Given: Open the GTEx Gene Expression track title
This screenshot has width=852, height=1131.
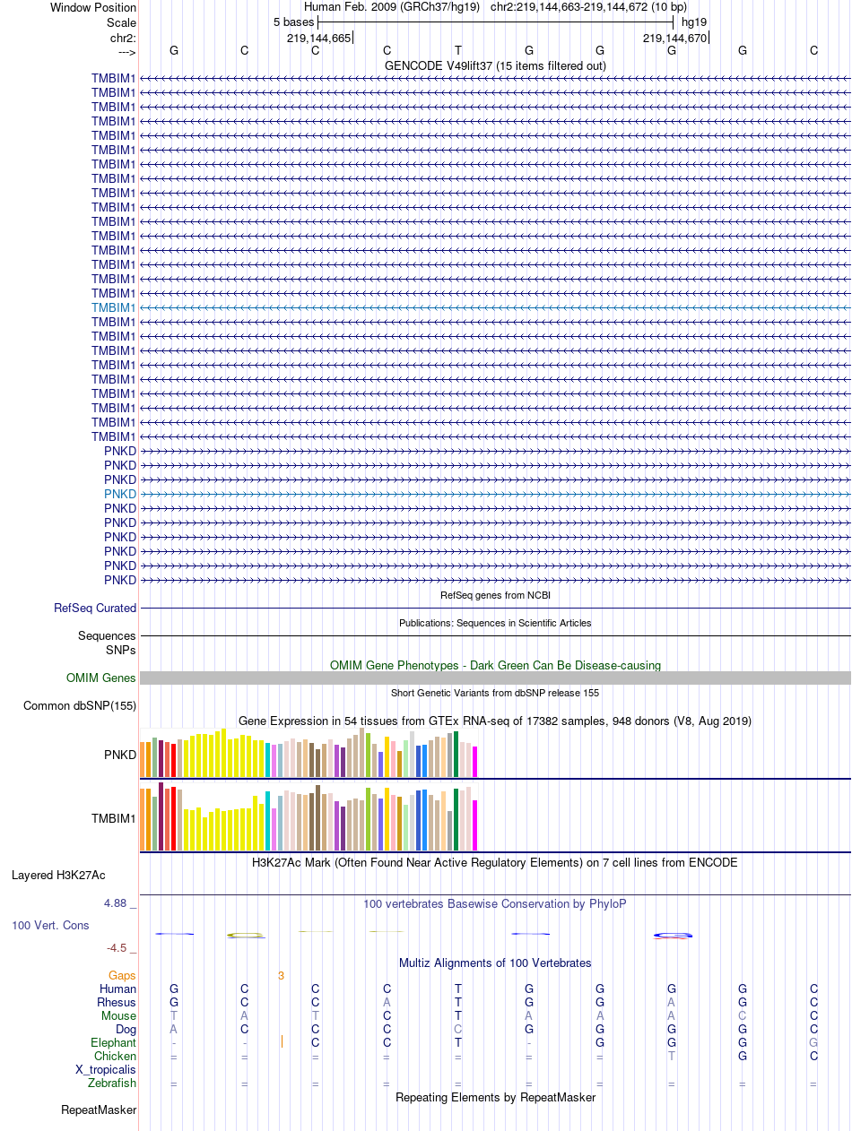Looking at the screenshot, I should [x=495, y=721].
